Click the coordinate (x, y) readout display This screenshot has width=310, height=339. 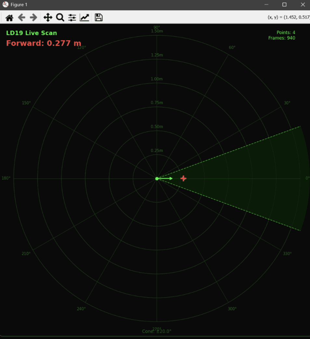289,17
